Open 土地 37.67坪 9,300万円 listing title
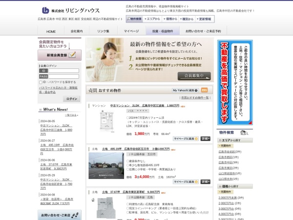The image size is (293, 220). (x=131, y=192)
